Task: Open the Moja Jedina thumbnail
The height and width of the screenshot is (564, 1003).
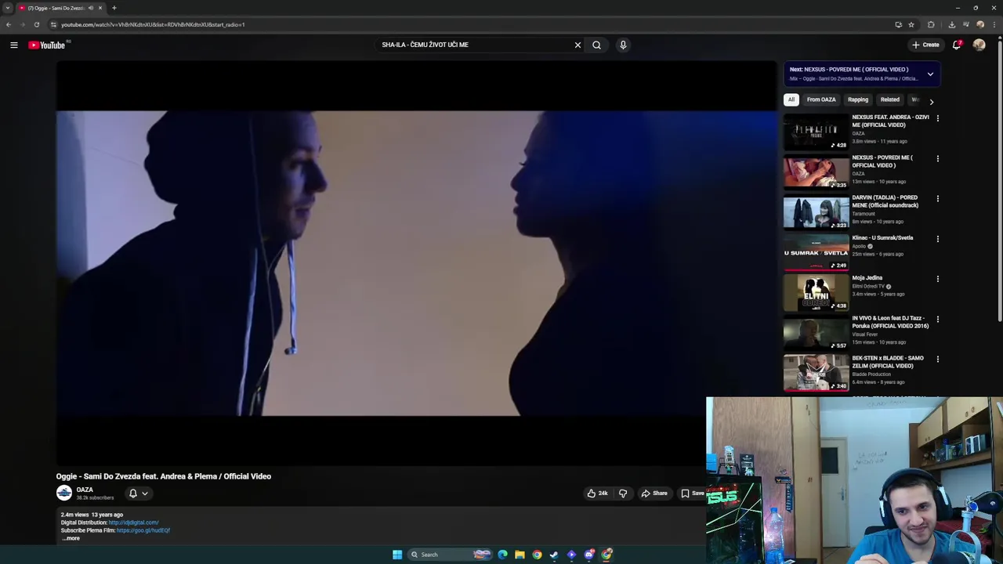Action: point(816,292)
